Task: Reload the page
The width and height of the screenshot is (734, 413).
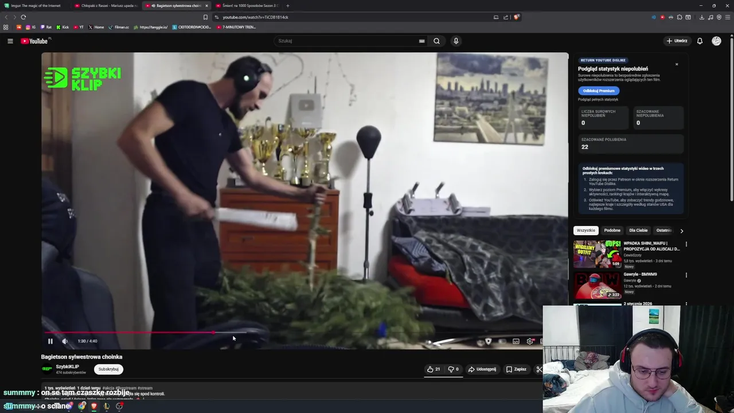Action: [24, 17]
